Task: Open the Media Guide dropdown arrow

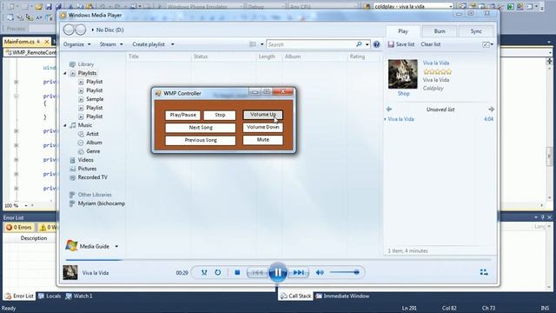Action: [x=116, y=246]
